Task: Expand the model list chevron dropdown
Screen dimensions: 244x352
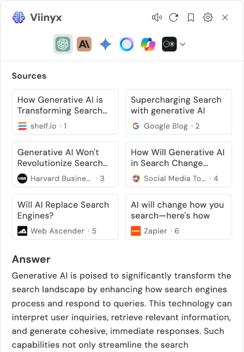Action: pos(183,44)
